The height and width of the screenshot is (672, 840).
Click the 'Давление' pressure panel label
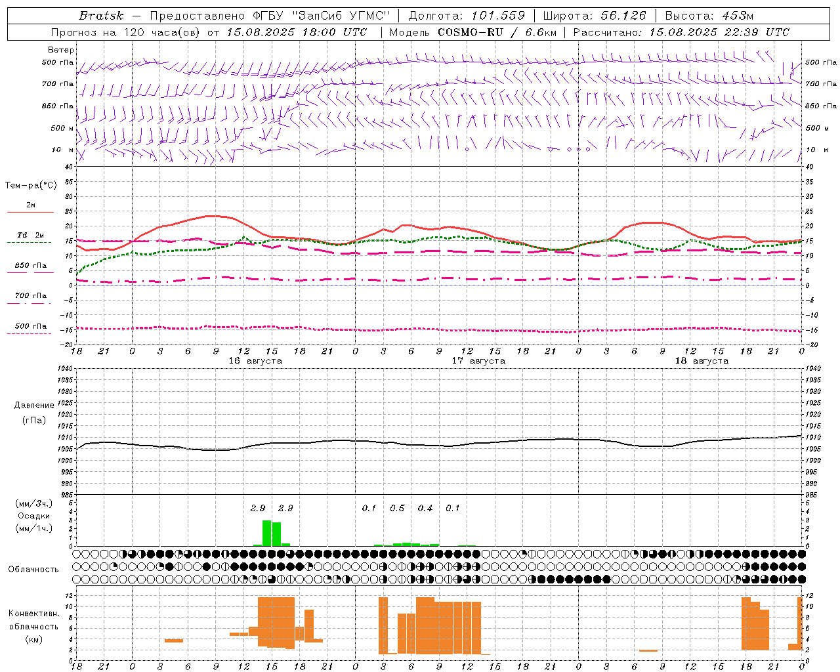click(x=34, y=406)
